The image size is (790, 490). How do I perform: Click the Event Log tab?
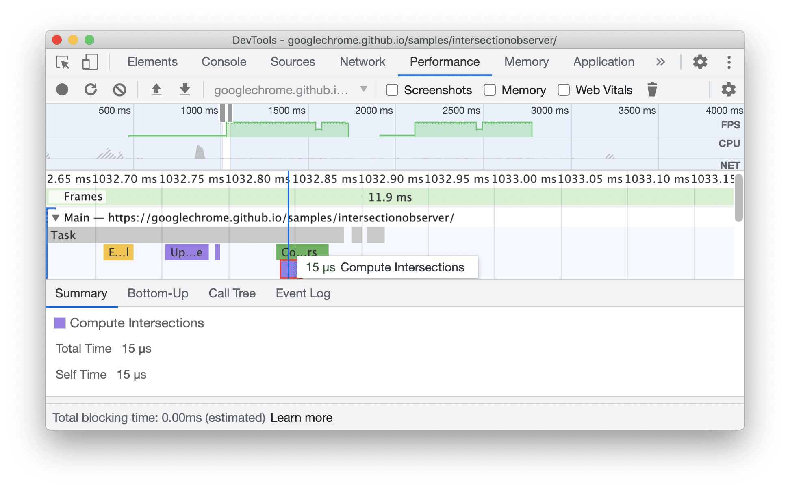pyautogui.click(x=302, y=293)
